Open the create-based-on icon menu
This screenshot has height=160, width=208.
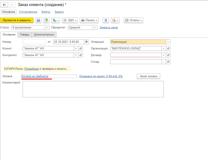(55, 20)
